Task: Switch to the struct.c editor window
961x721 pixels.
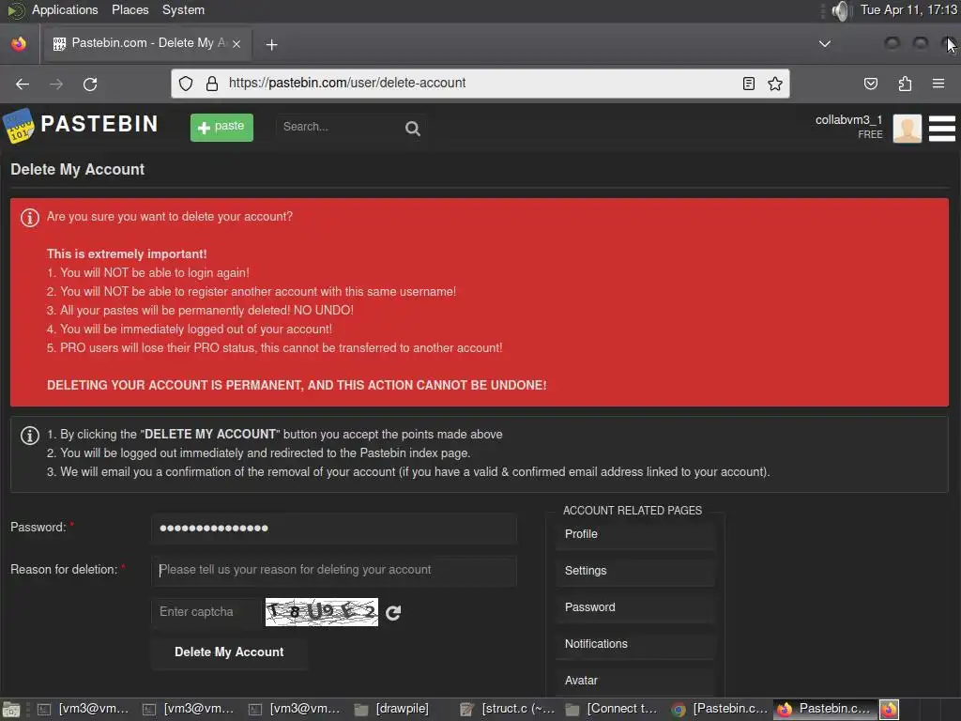Action: click(508, 710)
